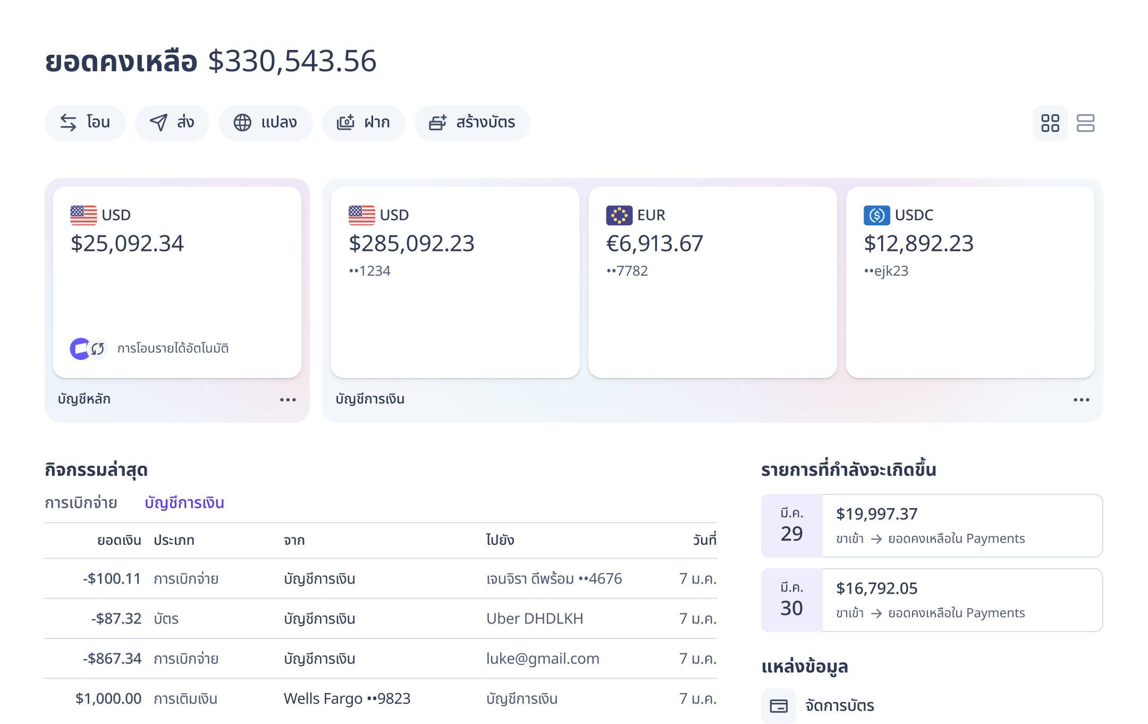This screenshot has height=724, width=1148.
Task: Switch to list view layout
Action: (x=1086, y=123)
